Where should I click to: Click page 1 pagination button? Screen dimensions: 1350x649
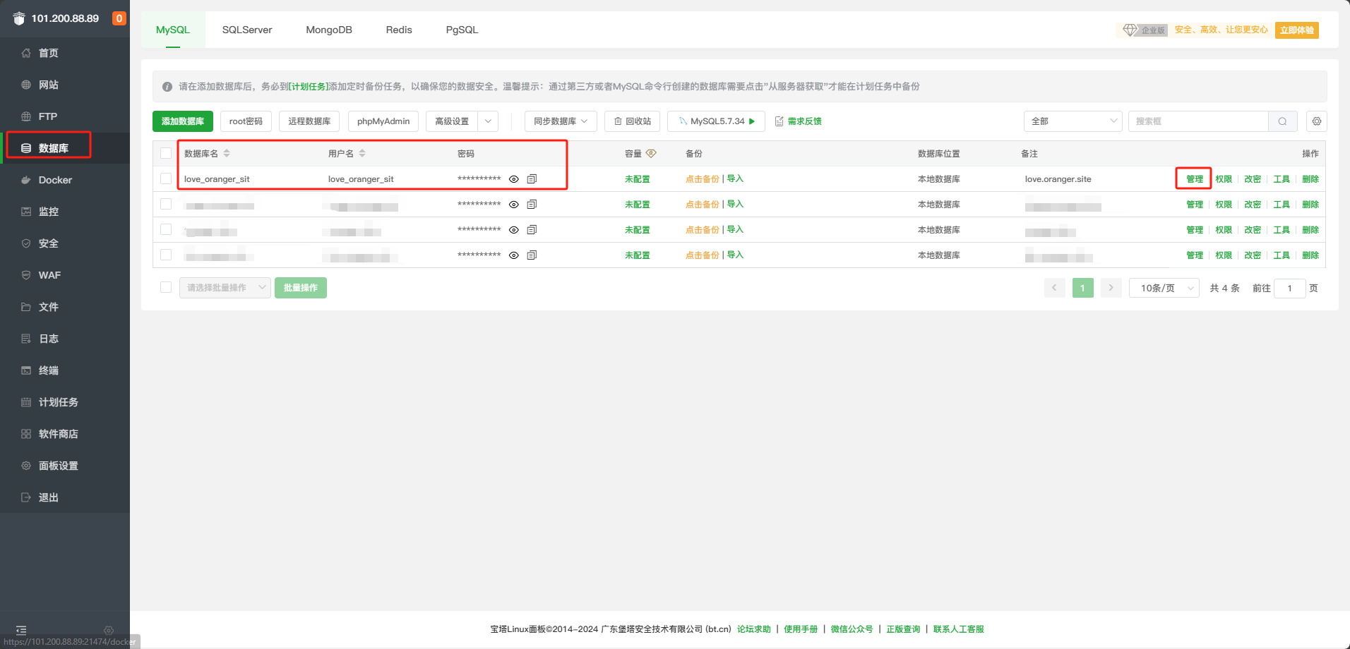point(1082,288)
